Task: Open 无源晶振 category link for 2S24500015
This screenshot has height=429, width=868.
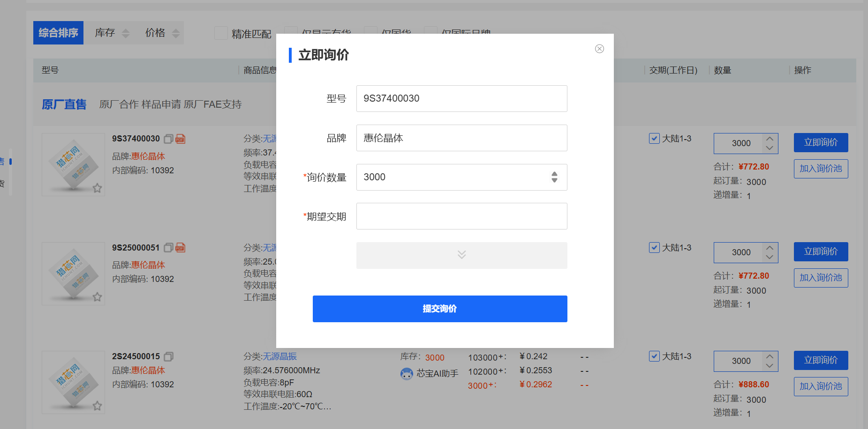Action: (x=279, y=356)
